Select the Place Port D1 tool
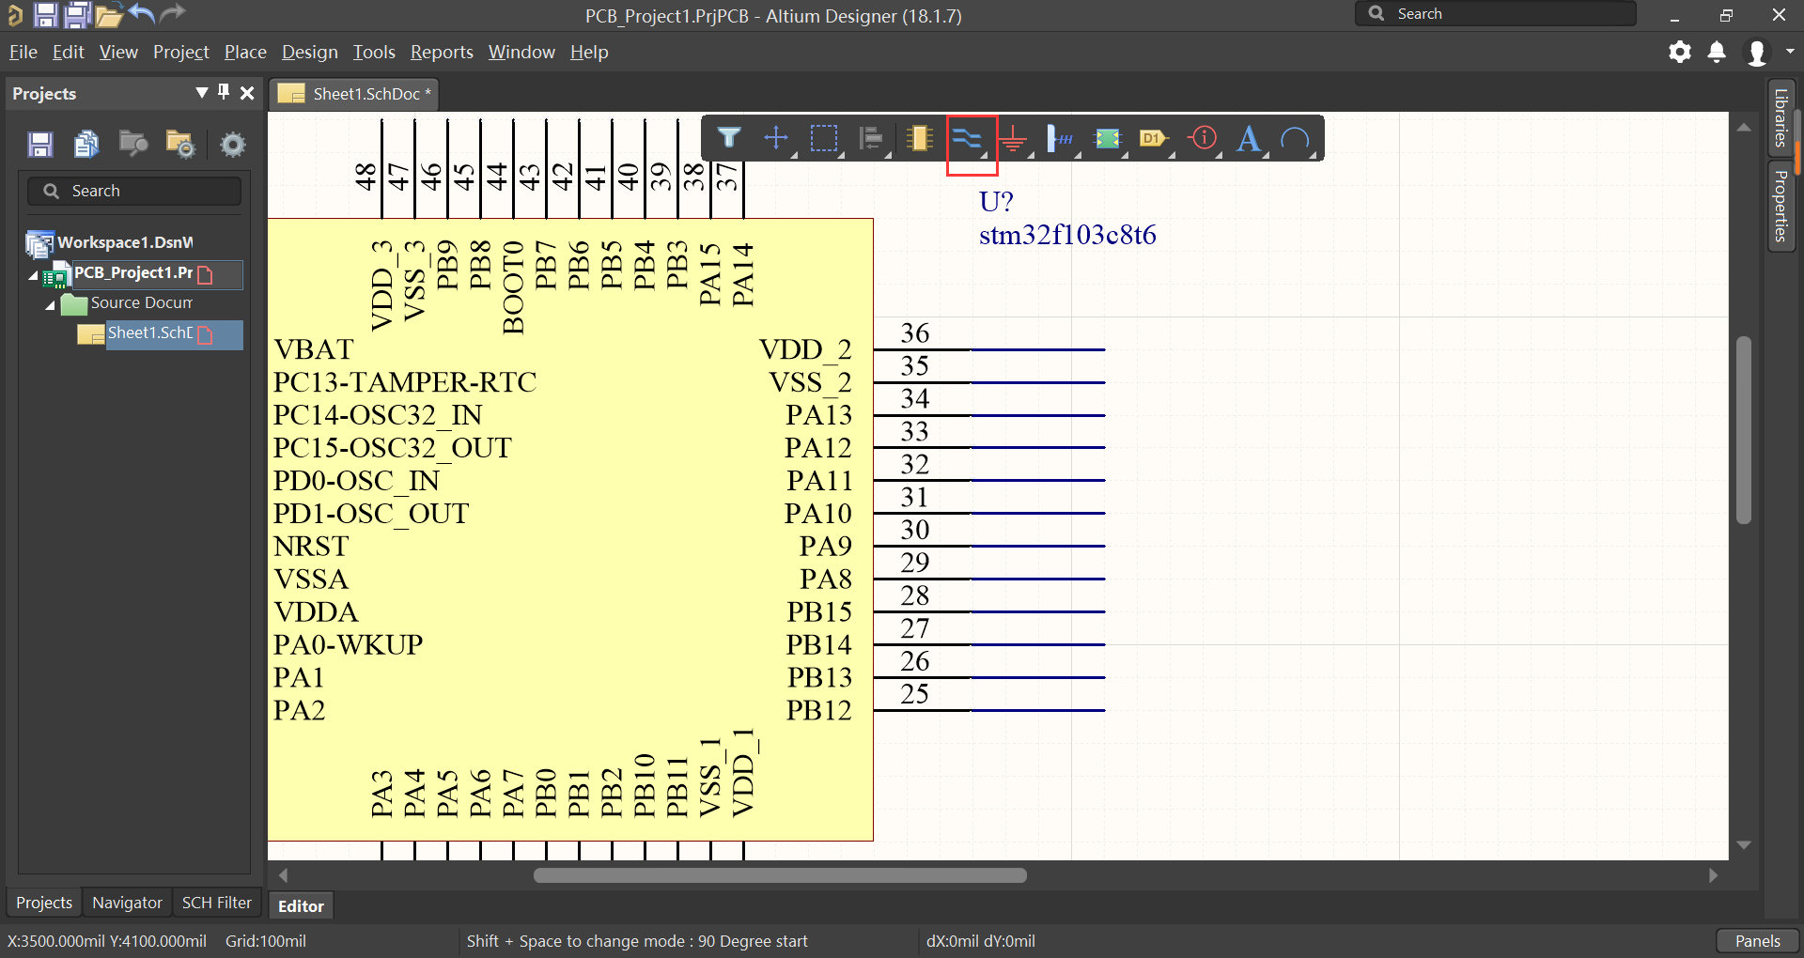This screenshot has width=1804, height=958. click(x=1155, y=139)
